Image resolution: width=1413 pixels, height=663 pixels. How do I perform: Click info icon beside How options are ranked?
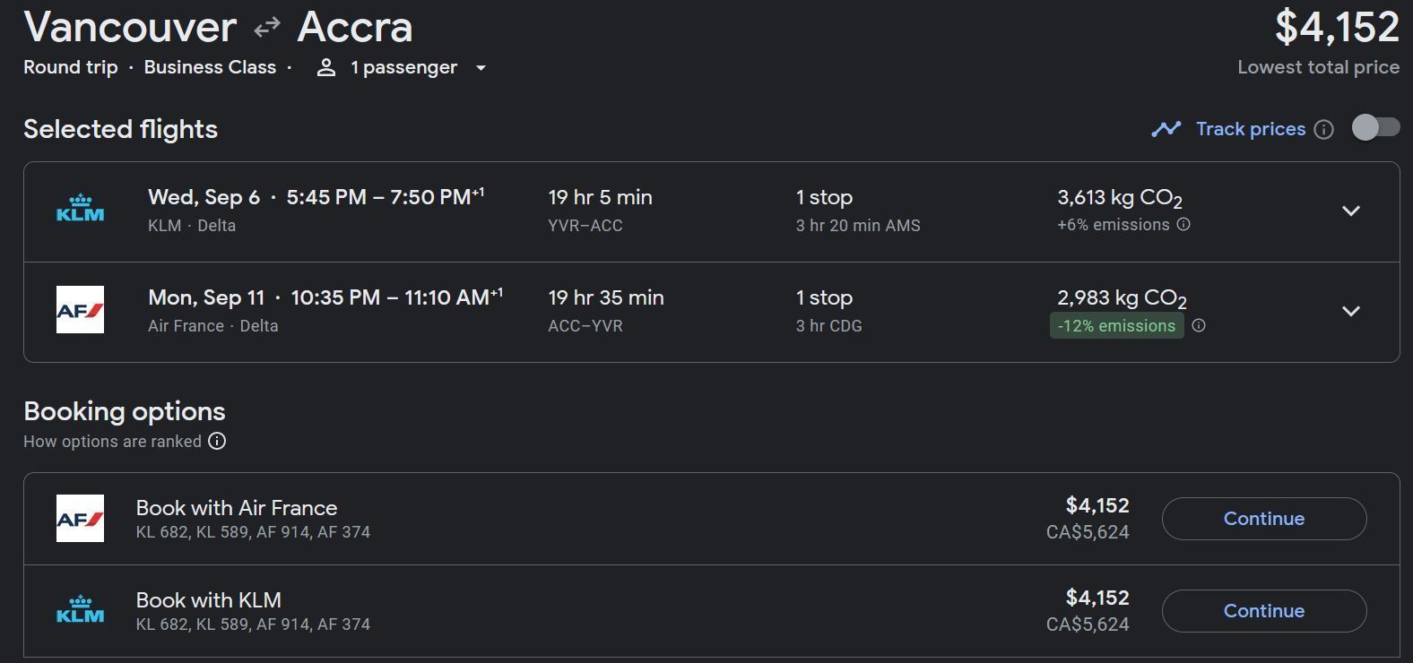[x=217, y=441]
